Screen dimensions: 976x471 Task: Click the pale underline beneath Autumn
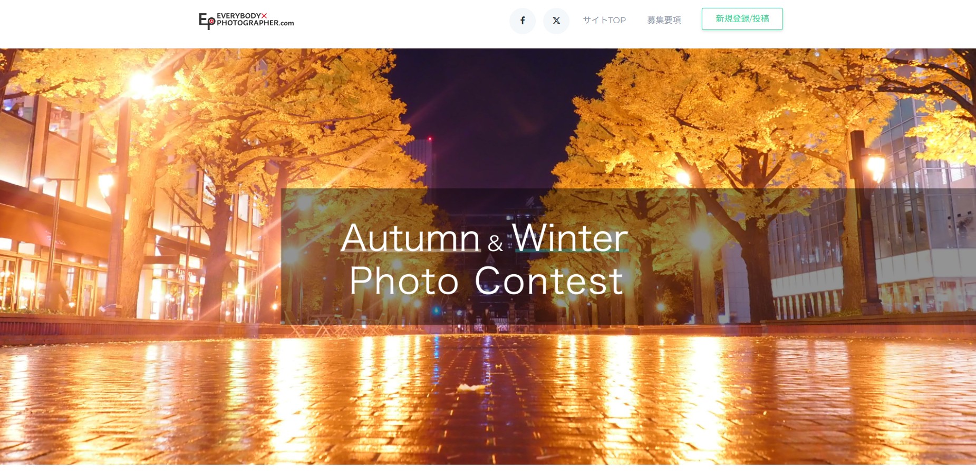coord(411,250)
